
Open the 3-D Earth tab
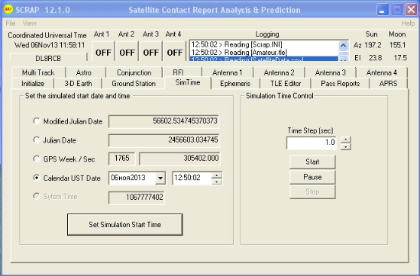78,83
